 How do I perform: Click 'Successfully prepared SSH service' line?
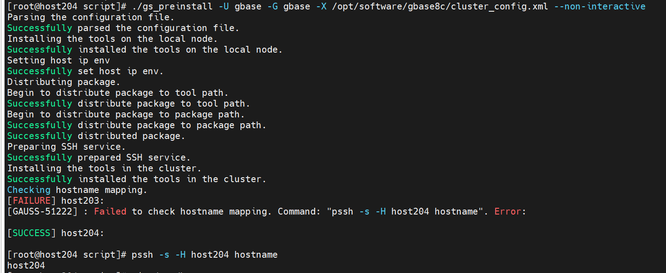pyautogui.click(x=99, y=157)
